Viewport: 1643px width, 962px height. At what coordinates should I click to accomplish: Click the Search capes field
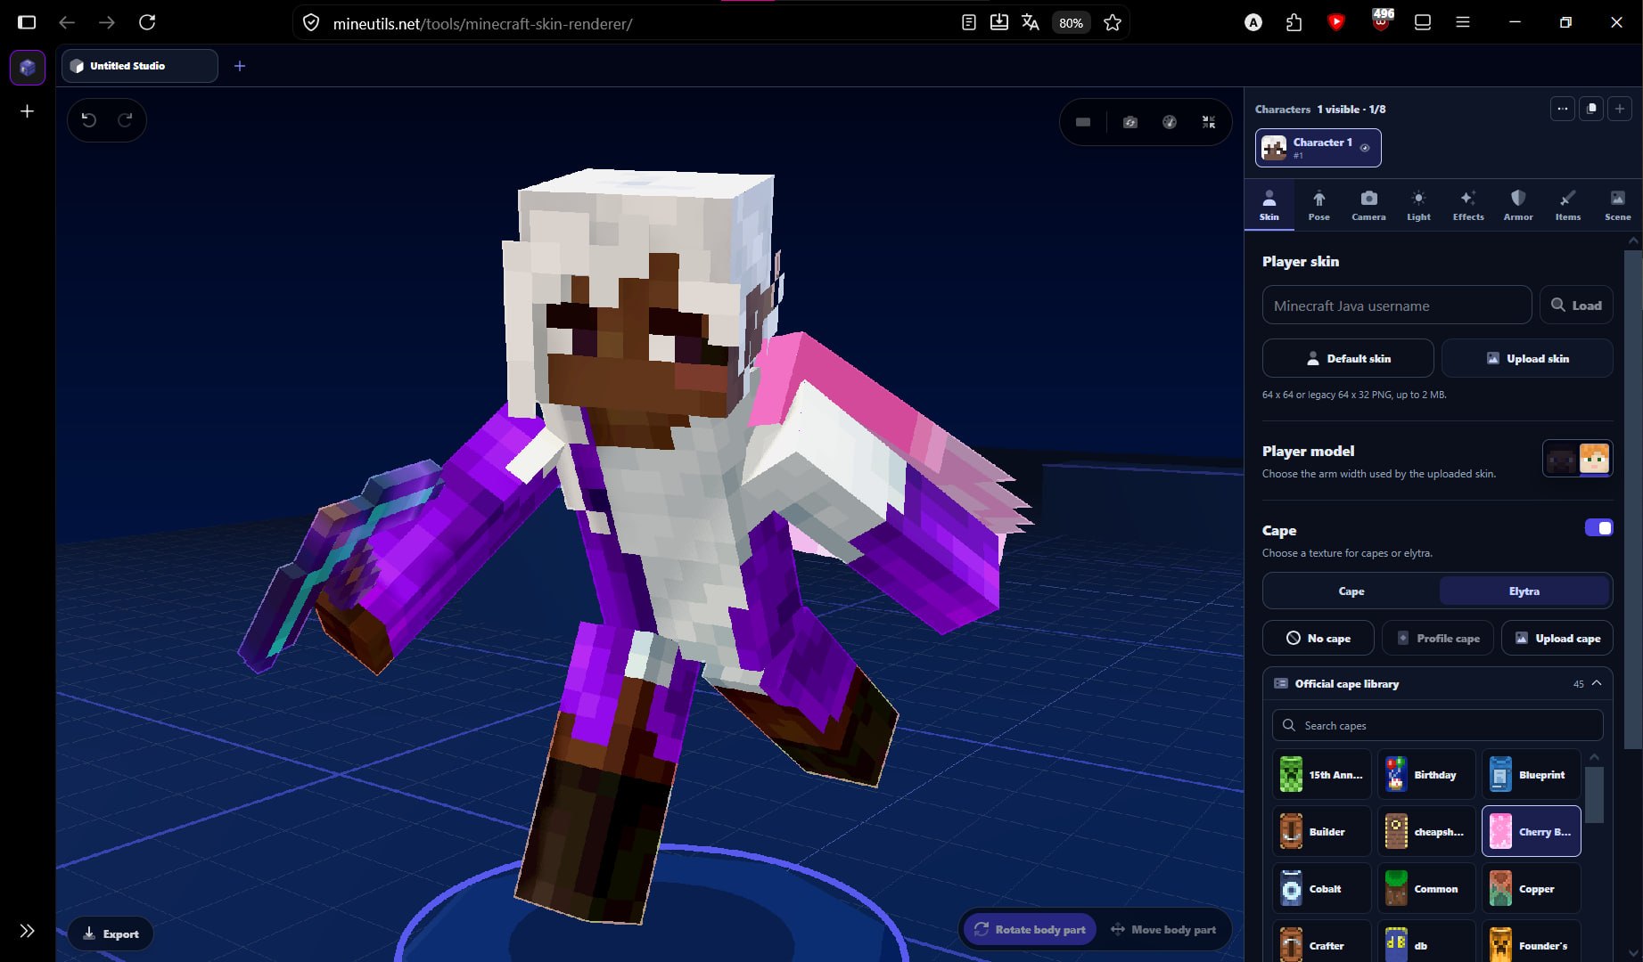point(1437,725)
